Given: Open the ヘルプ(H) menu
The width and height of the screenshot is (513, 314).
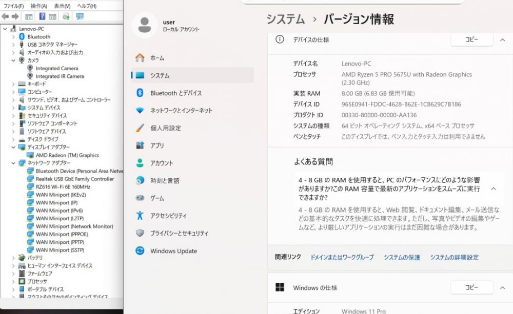Looking at the screenshot, I should (x=87, y=6).
